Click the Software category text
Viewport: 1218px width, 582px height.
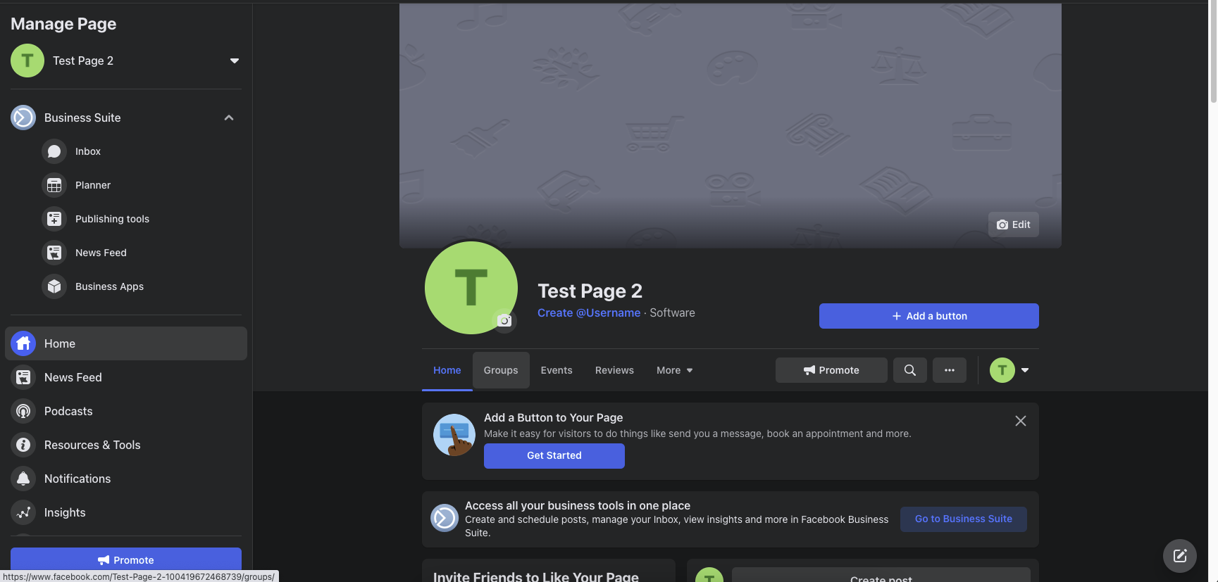[x=672, y=312]
